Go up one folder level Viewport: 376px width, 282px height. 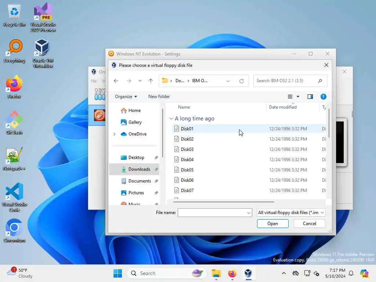tap(151, 81)
